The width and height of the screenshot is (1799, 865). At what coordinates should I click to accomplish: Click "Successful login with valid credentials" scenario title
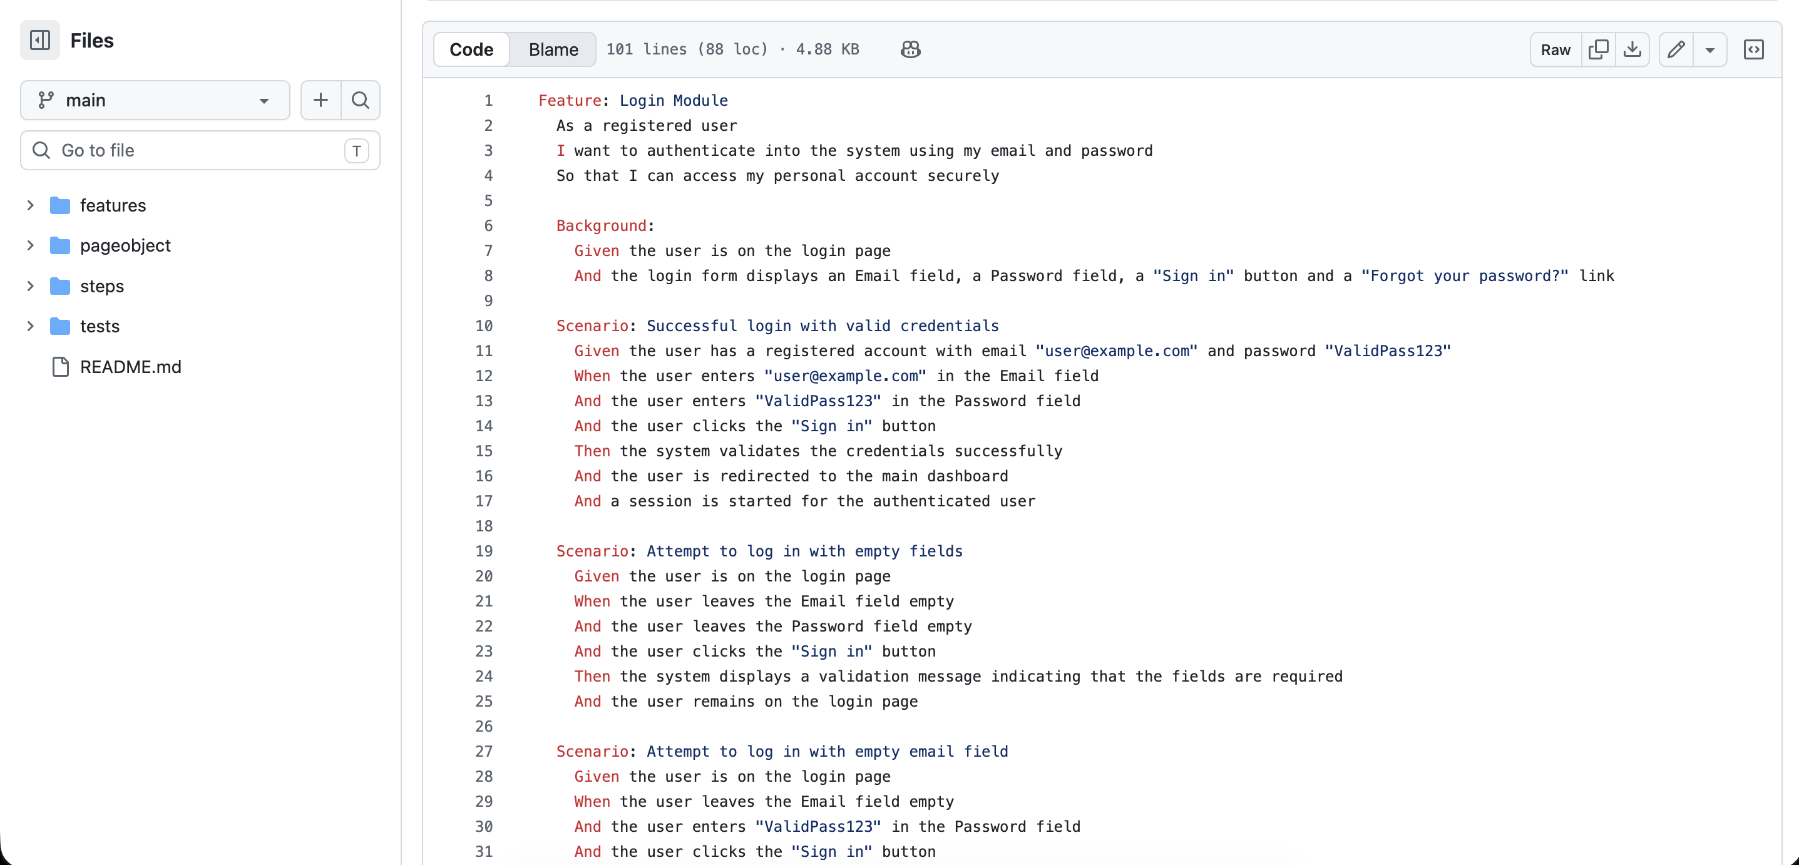point(823,326)
